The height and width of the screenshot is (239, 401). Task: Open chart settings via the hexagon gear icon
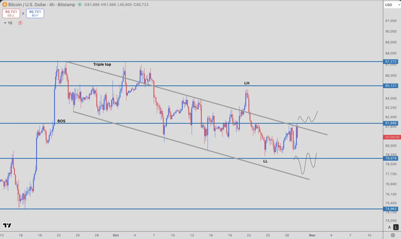point(393,235)
